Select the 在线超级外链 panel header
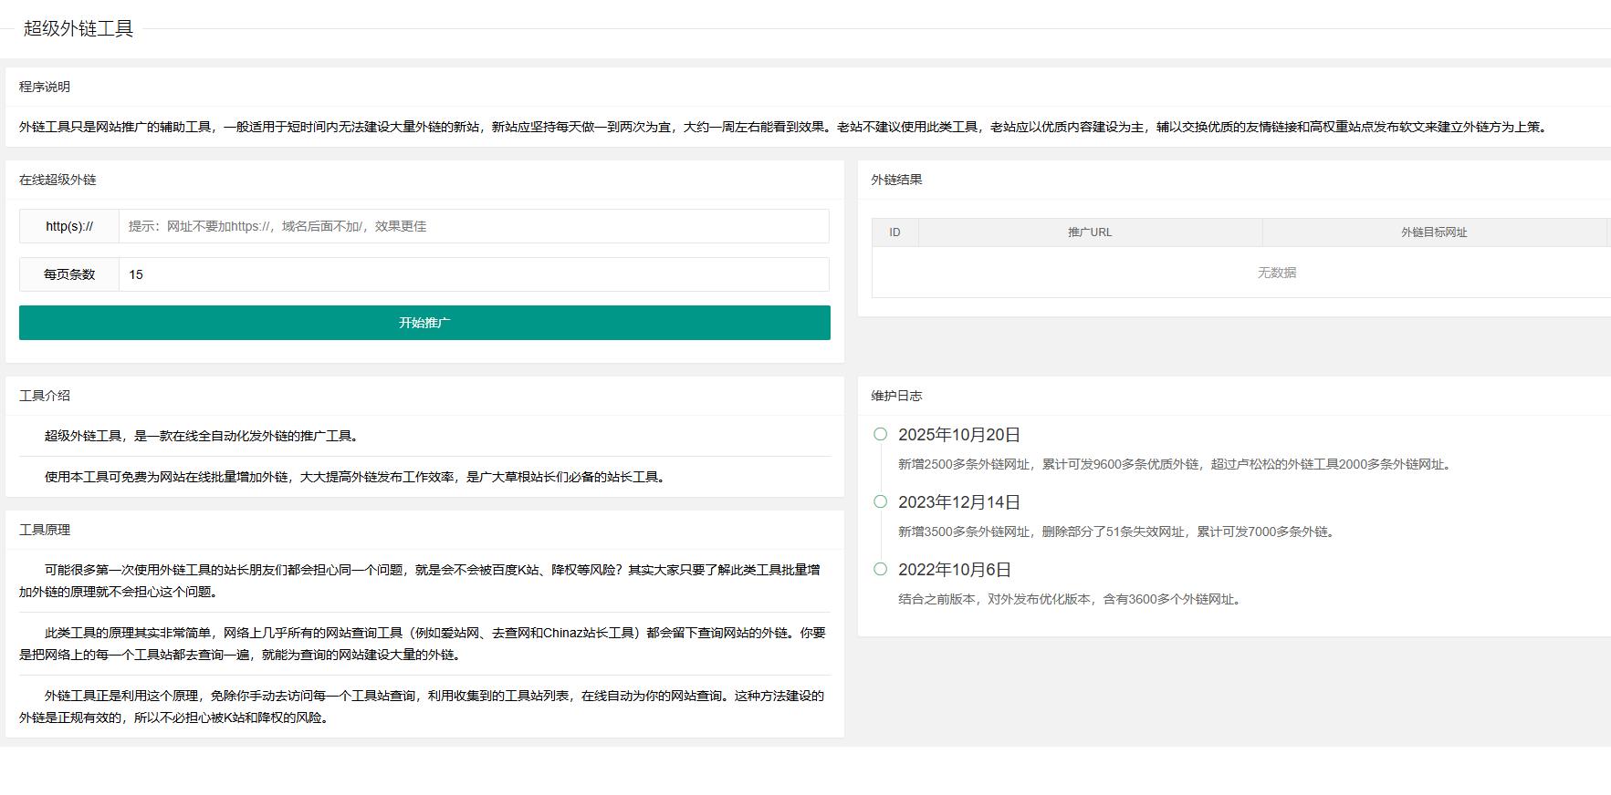Image resolution: width=1611 pixels, height=795 pixels. [x=58, y=180]
